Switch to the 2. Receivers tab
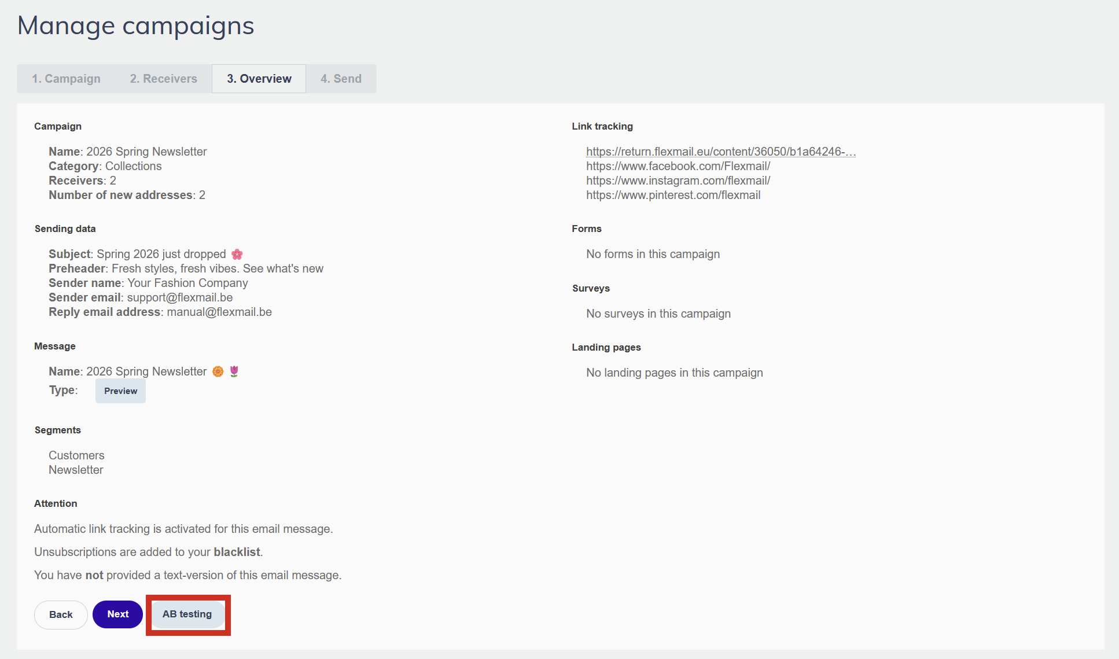This screenshot has width=1119, height=659. 163,79
